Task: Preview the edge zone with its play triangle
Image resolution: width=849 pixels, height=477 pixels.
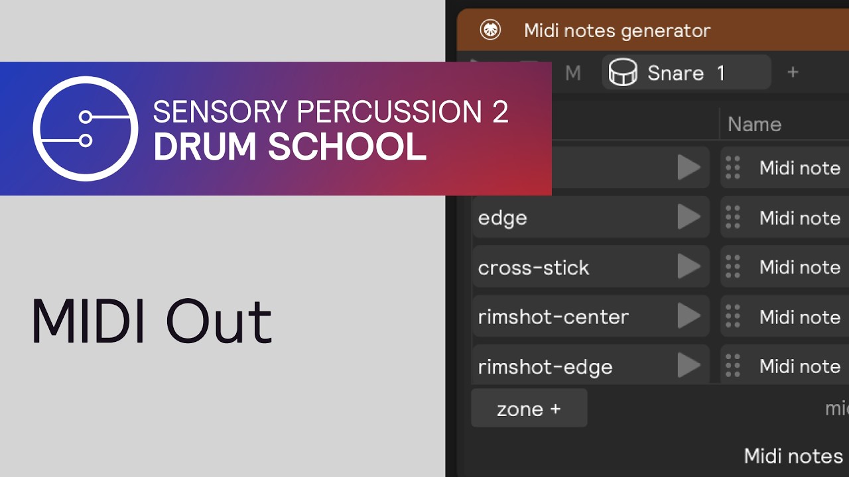Action: pos(688,217)
